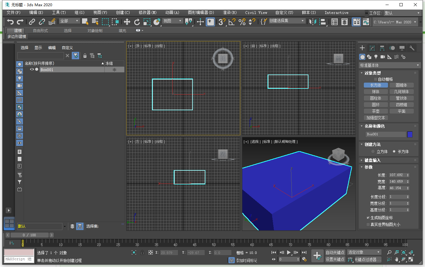Image resolution: width=425 pixels, height=267 pixels.
Task: Select the 长方体 creation method radio
Action: click(394, 152)
